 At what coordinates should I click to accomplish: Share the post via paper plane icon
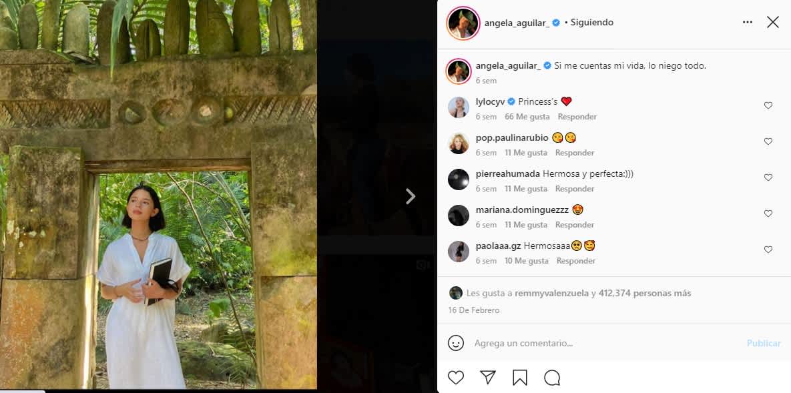coord(488,378)
